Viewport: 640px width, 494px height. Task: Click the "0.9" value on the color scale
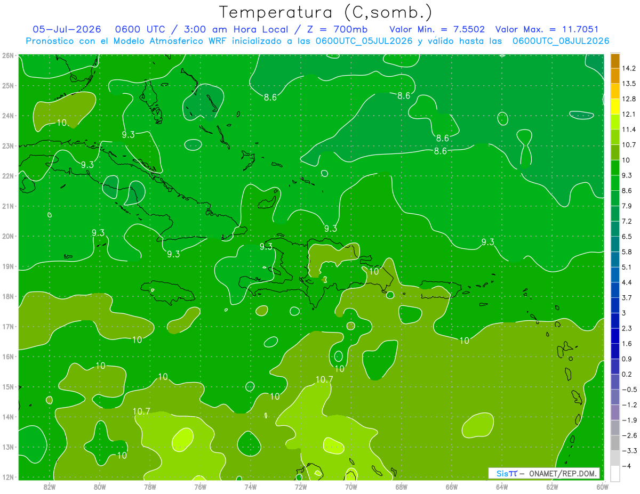coord(627,359)
